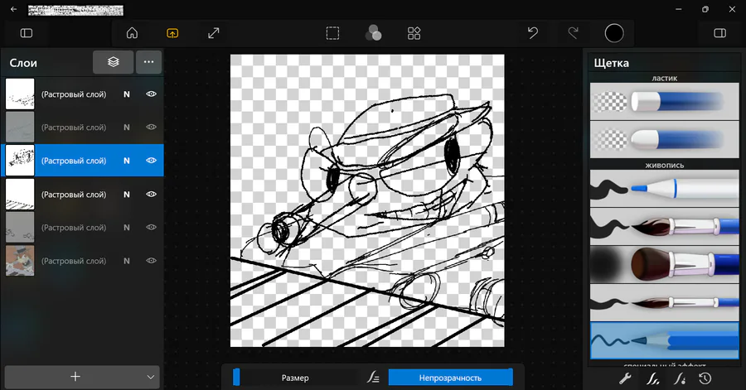The image size is (746, 390).
Task: Click on the drawing canvas sketch
Action: coord(367,200)
